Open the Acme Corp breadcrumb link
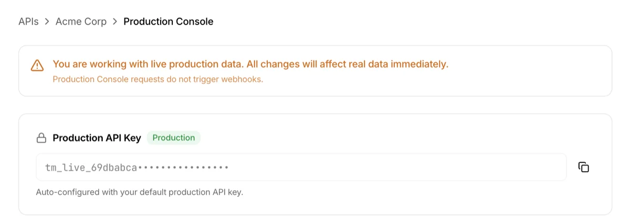Screen dimensions: 630x224 click(81, 22)
